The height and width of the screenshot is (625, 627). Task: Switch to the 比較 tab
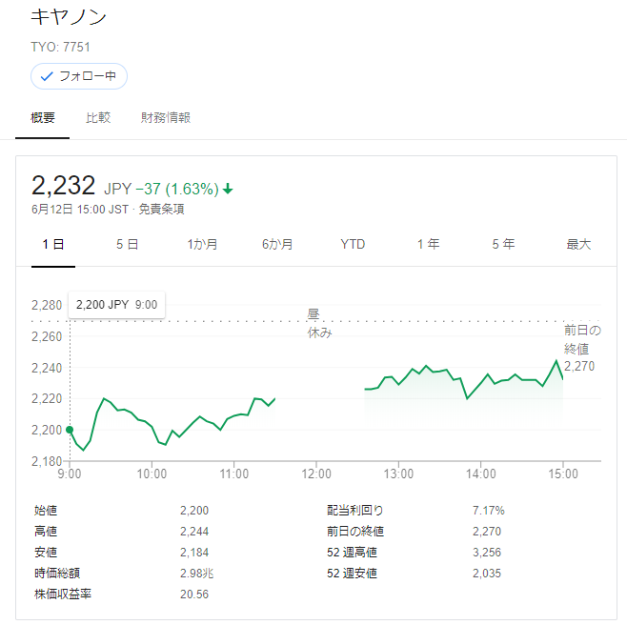(x=98, y=117)
